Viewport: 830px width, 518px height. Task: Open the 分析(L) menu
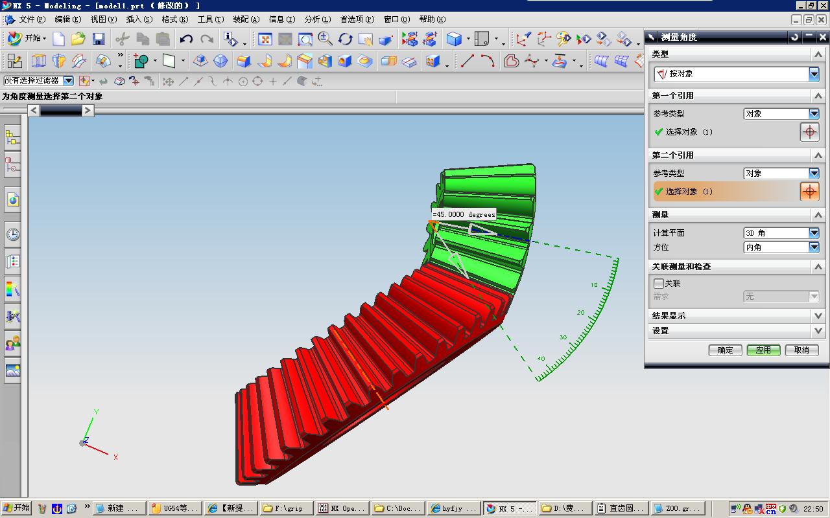[317, 19]
